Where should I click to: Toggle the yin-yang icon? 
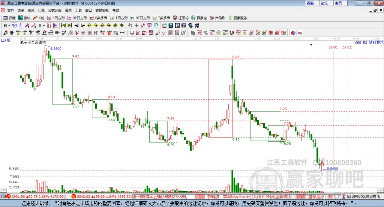pos(293,33)
